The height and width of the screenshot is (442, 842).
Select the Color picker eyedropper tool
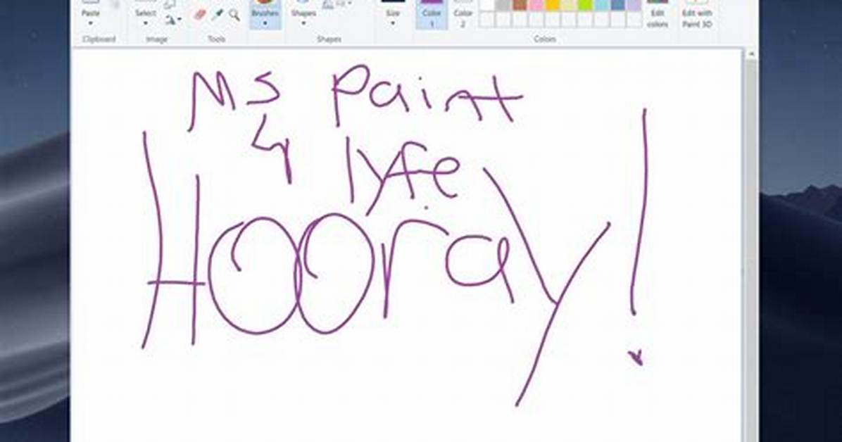click(218, 15)
